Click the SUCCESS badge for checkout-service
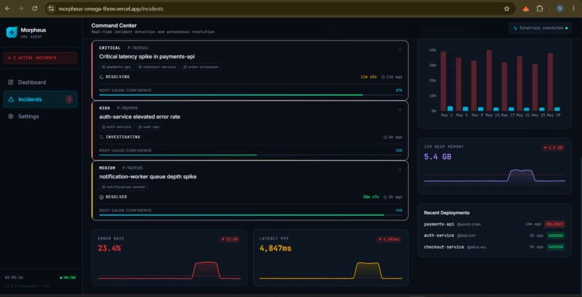 click(x=556, y=247)
